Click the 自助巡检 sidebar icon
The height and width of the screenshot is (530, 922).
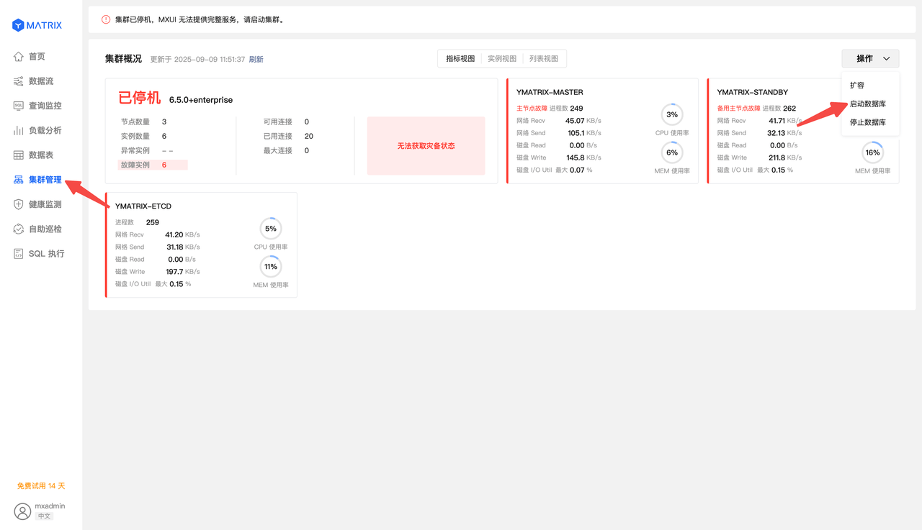pyautogui.click(x=19, y=229)
